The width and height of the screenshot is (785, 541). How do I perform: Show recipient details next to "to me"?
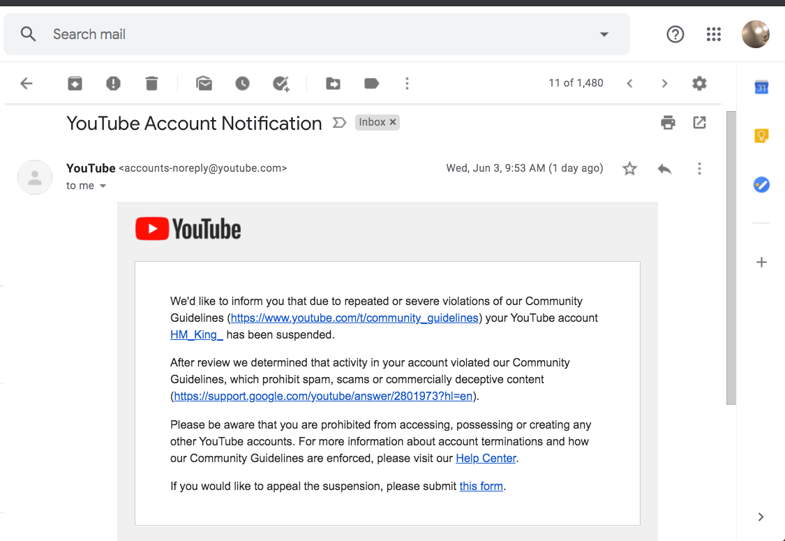[103, 186]
